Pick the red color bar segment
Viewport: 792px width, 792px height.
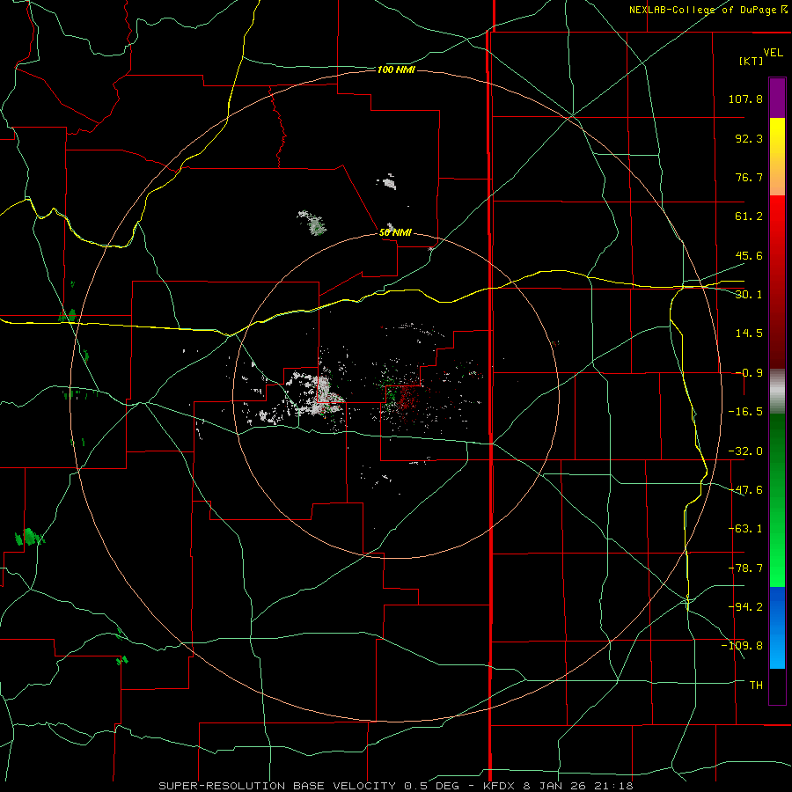tap(777, 282)
